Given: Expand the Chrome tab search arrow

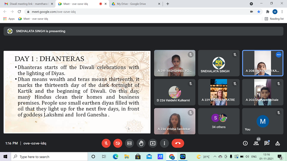Looking at the screenshot, I should click(x=251, y=4).
